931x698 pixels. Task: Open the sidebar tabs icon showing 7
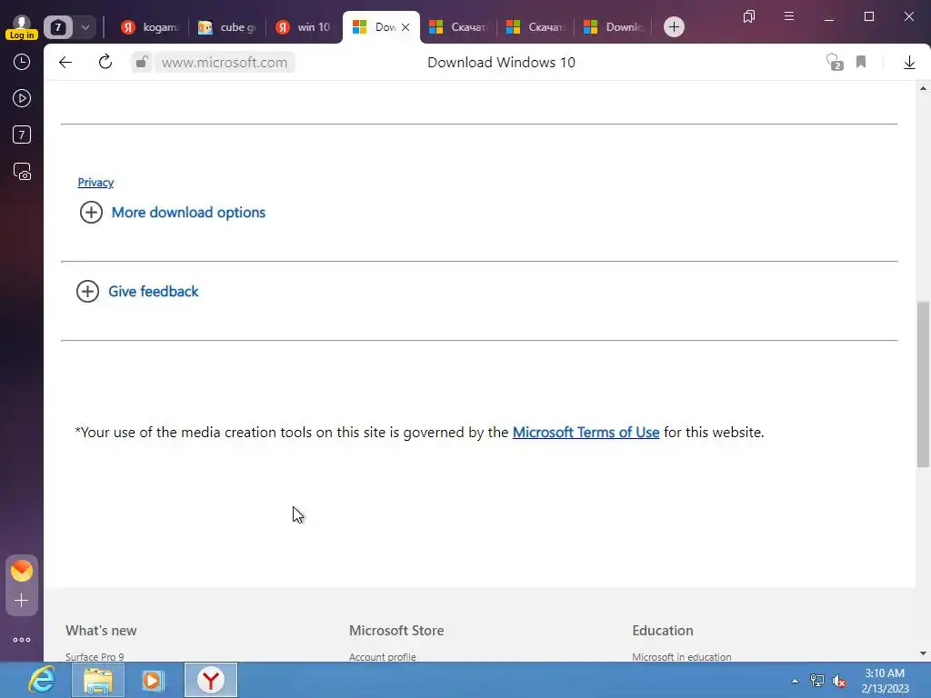tap(22, 135)
